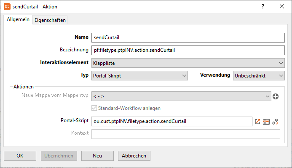
Task: Click the DS application icon in title bar
Action: tap(7, 6)
